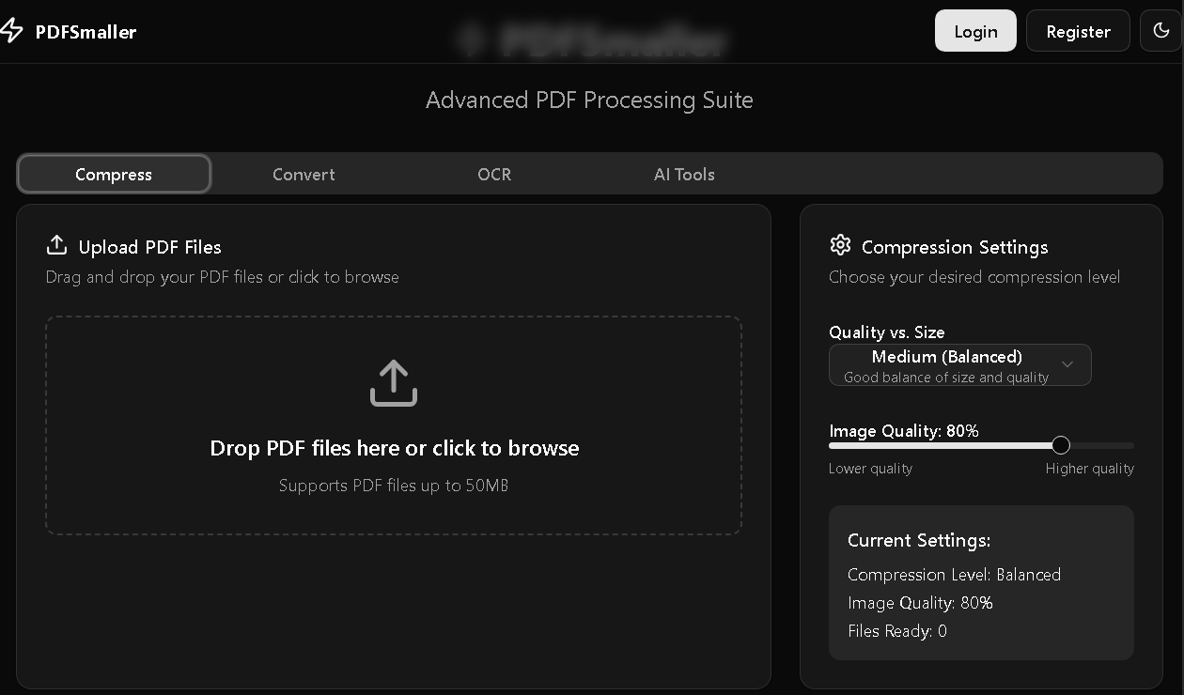Click the PDFSmaller lightning bolt logo
Viewport: 1184px width, 695px height.
pyautogui.click(x=13, y=30)
